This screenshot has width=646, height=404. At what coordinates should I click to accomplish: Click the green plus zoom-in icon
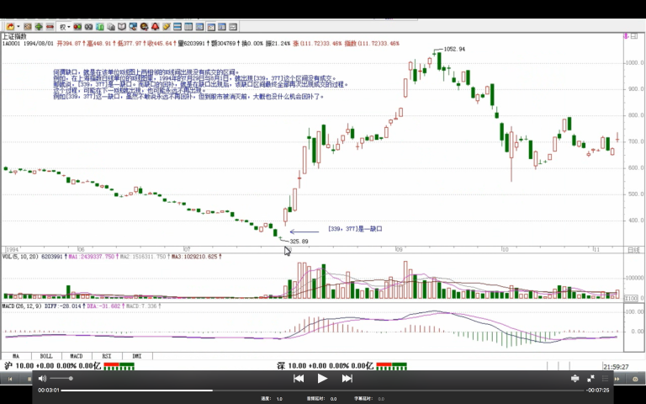coord(39,27)
